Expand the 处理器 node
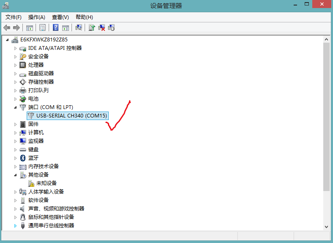The image size is (333, 243). (15, 66)
